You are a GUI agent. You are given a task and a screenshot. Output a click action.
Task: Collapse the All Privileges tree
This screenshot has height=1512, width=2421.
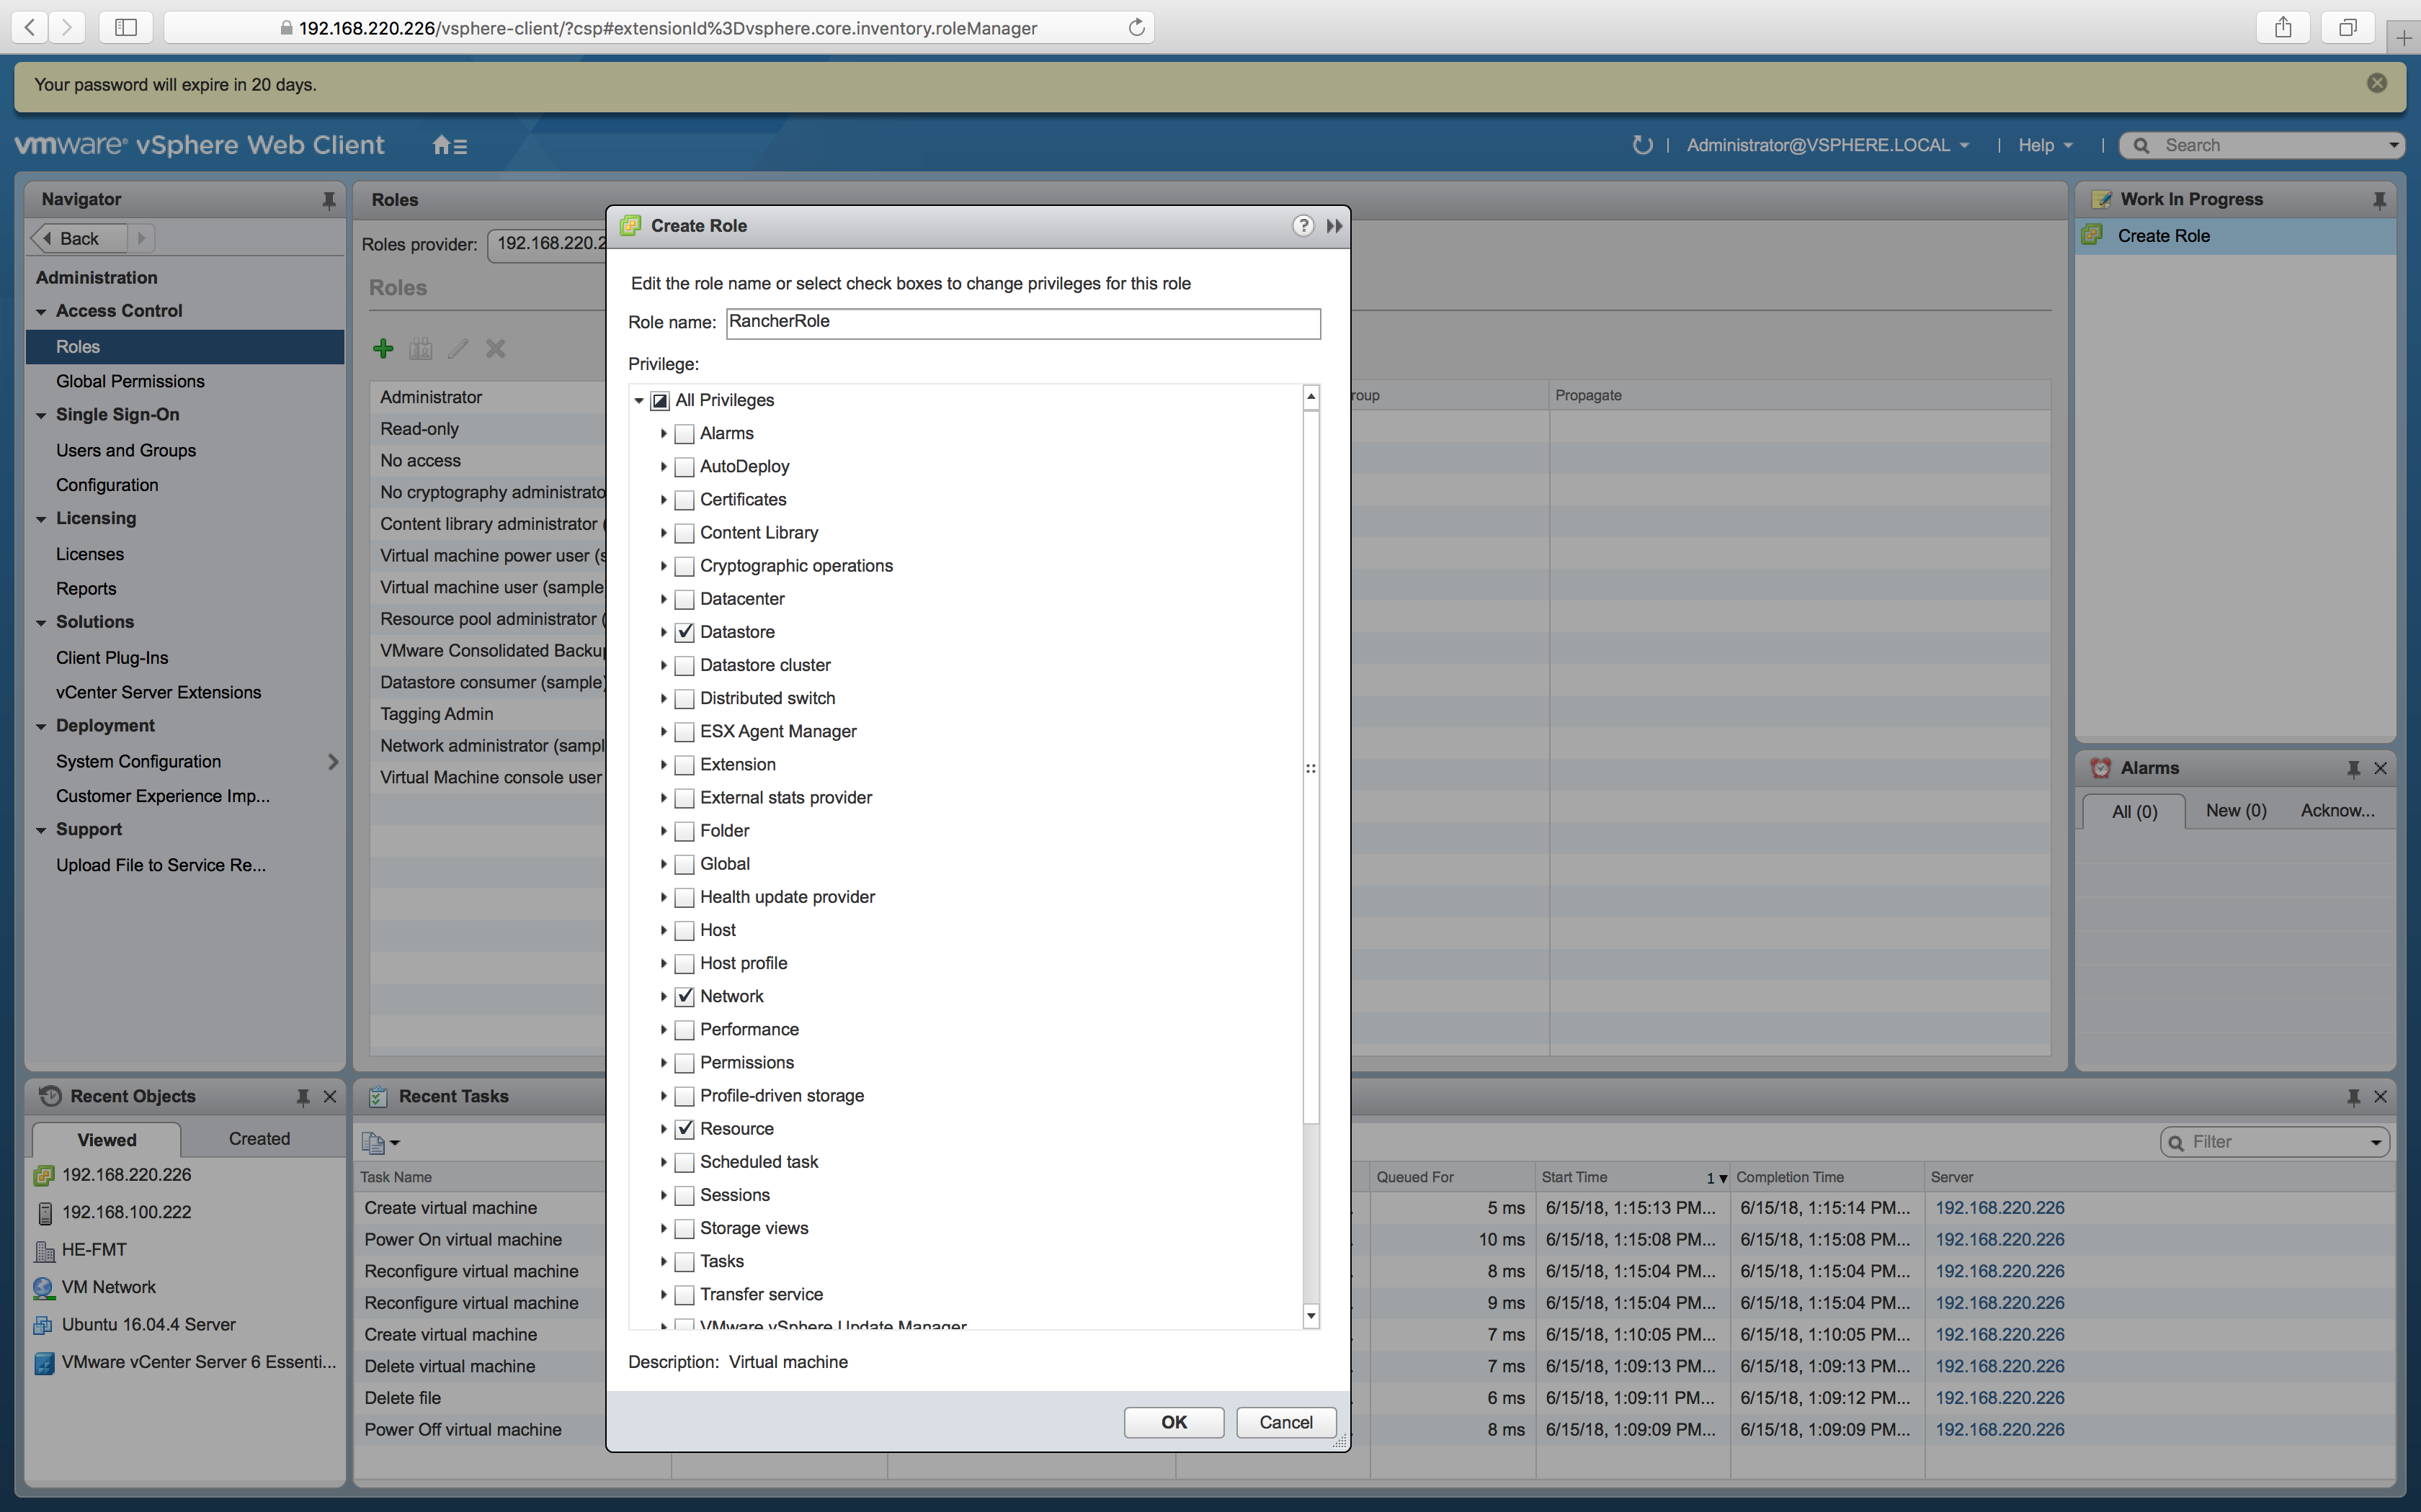pos(639,400)
